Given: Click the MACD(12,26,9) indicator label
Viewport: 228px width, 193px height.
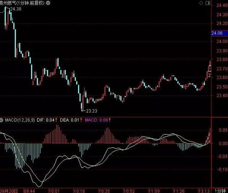Looking at the screenshot, I should pyautogui.click(x=20, y=120).
